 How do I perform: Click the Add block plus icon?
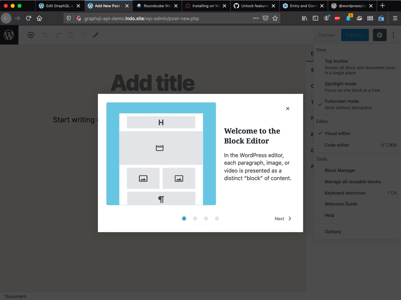click(31, 35)
